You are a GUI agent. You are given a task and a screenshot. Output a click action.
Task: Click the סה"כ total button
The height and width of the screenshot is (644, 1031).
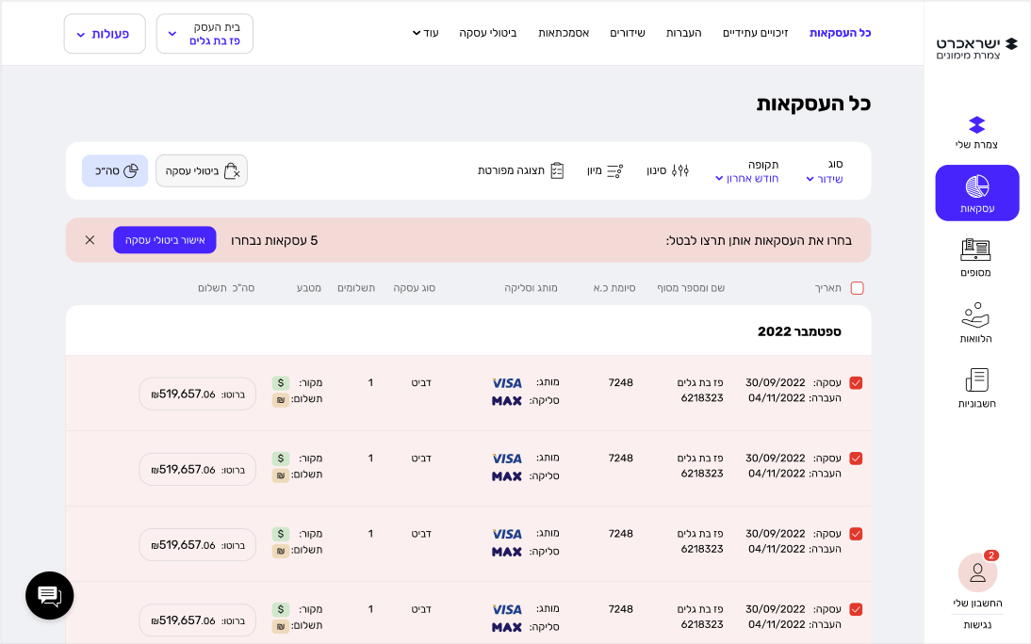tap(115, 171)
